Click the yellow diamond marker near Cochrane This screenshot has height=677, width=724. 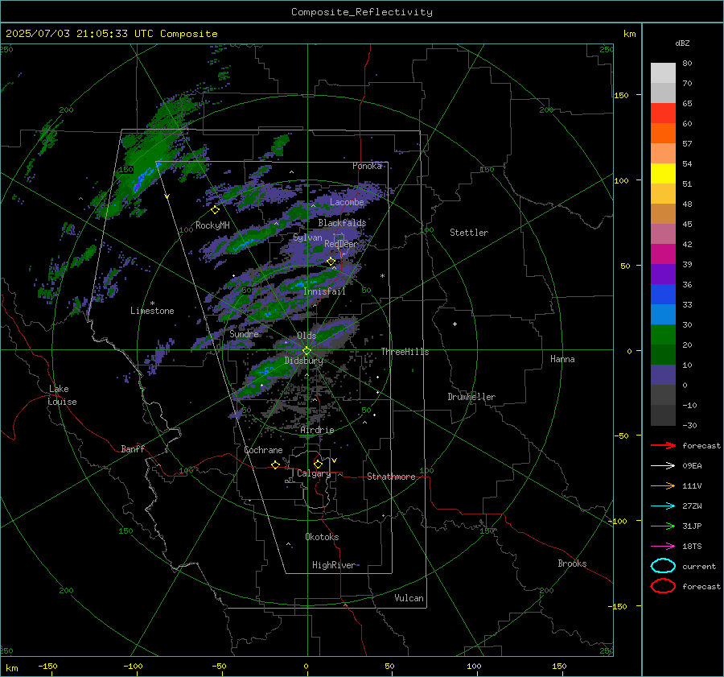275,464
